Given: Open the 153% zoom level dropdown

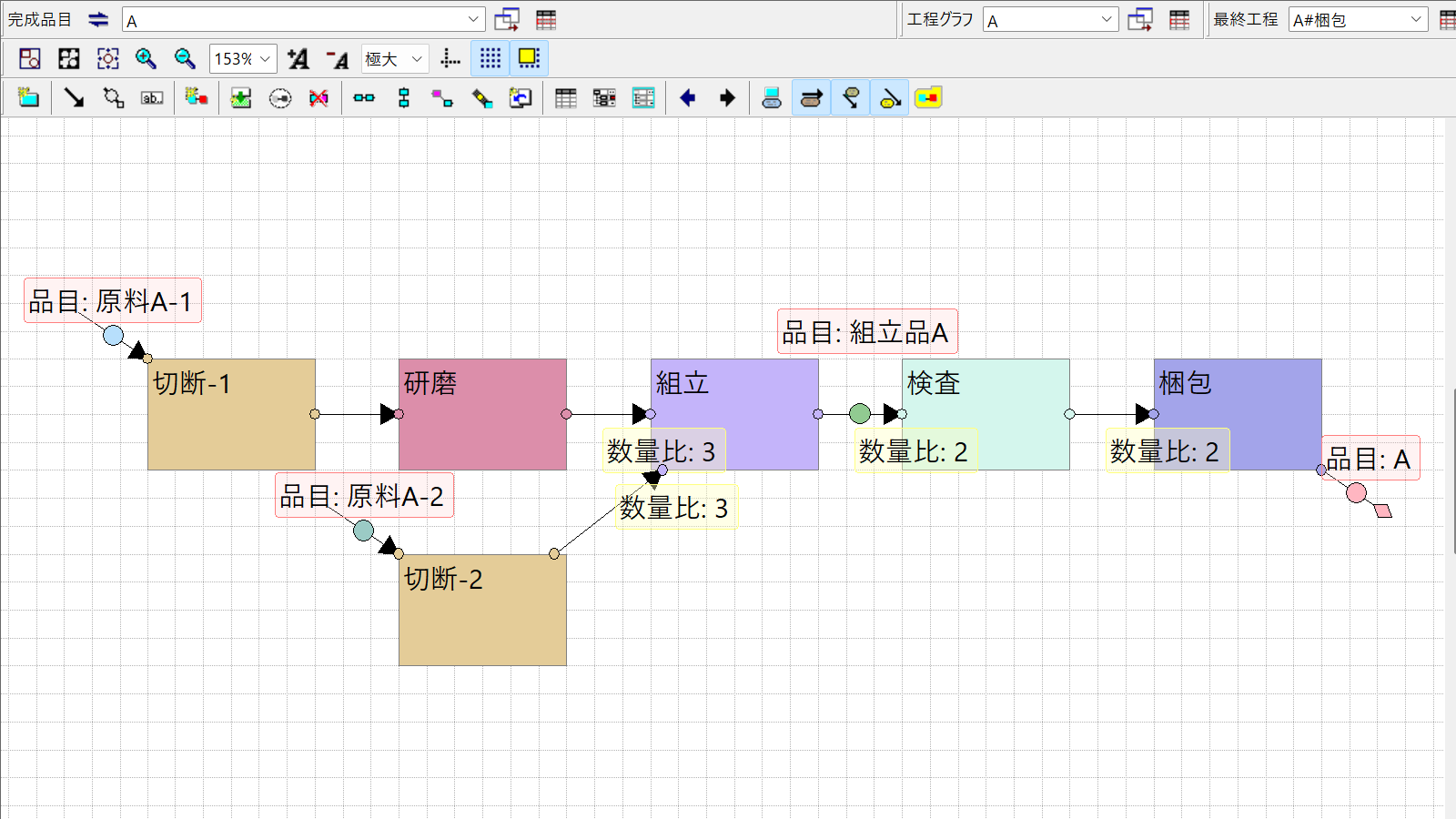Looking at the screenshot, I should coord(243,59).
